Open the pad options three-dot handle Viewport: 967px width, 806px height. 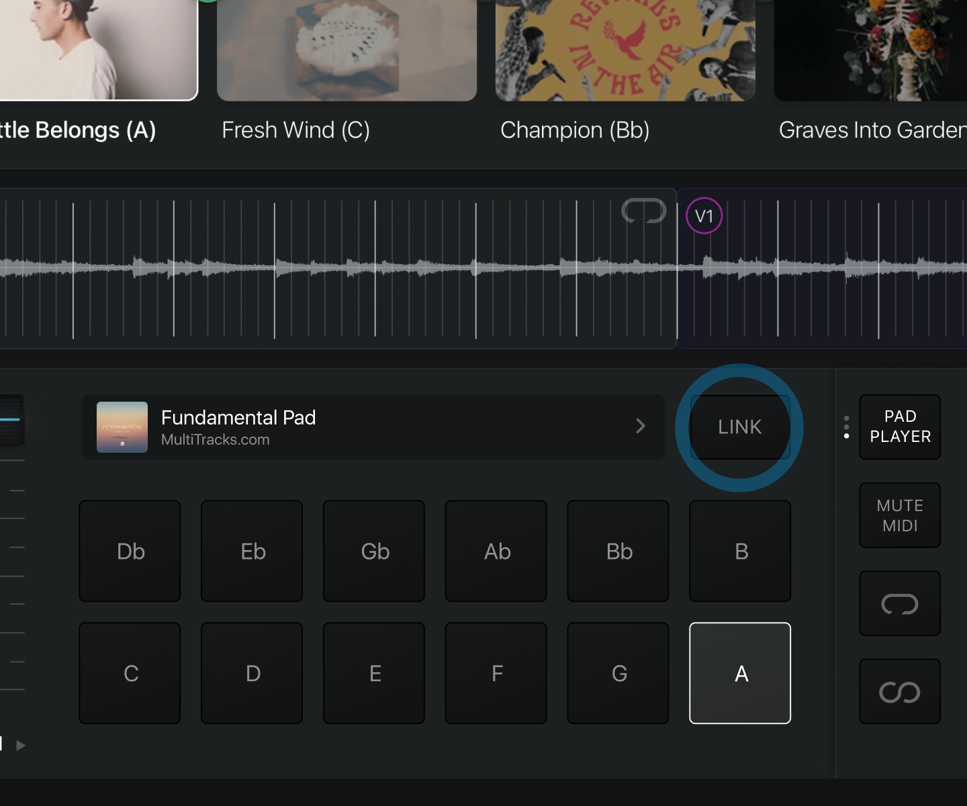[845, 427]
